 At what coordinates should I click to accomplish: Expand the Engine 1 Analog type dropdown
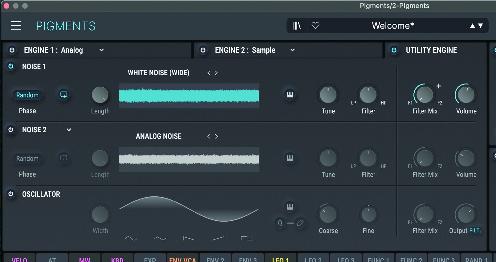click(101, 50)
